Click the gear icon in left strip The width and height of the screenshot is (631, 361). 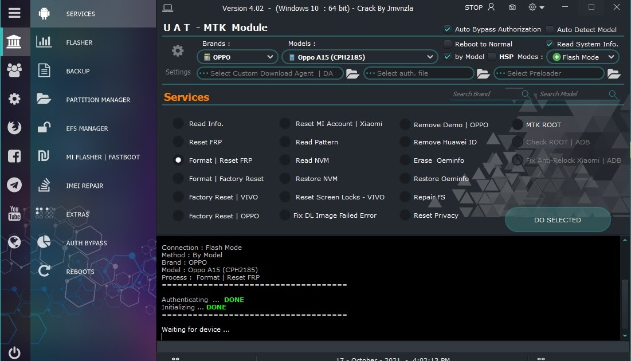[14, 99]
